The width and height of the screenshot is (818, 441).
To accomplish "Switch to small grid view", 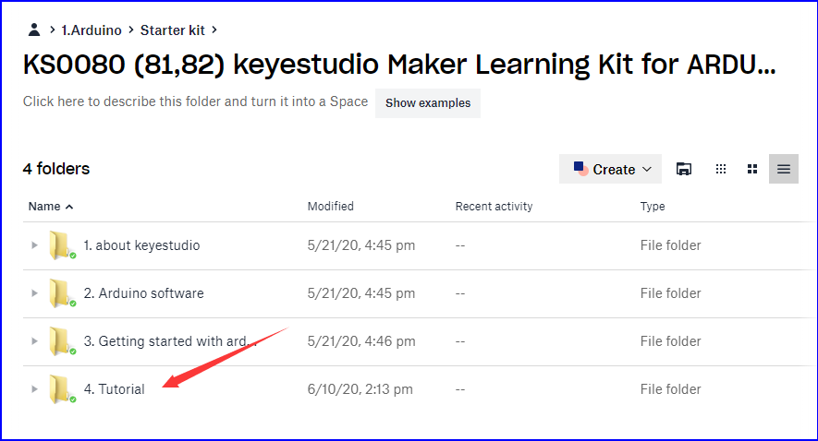I will (720, 169).
